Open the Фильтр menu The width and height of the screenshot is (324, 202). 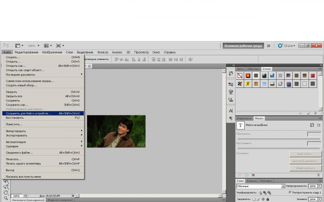(102, 52)
